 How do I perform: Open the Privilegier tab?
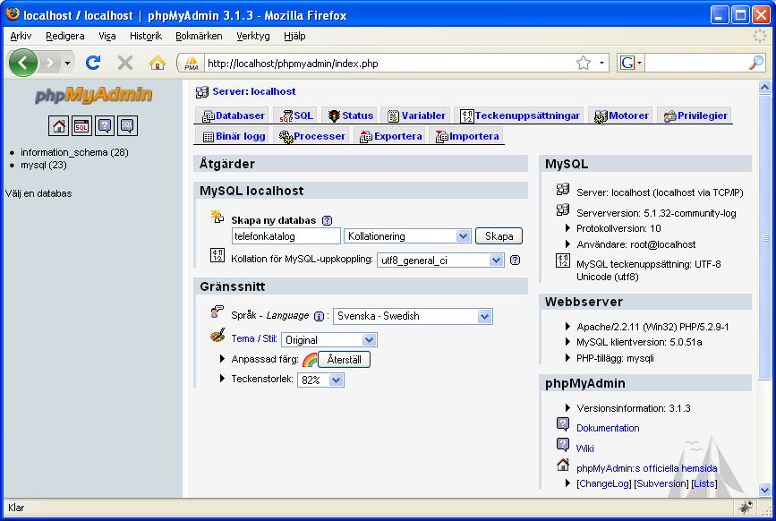(x=695, y=115)
